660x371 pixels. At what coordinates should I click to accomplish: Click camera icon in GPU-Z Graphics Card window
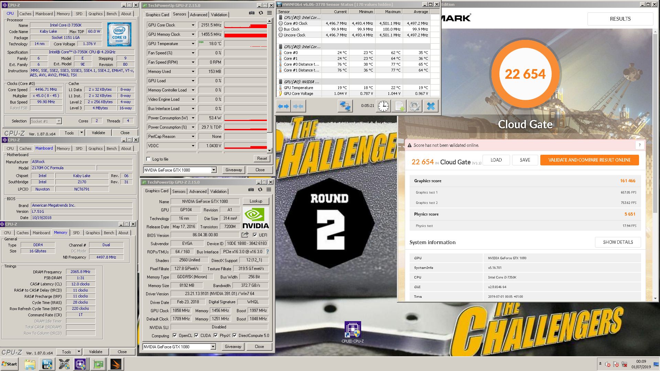(251, 190)
